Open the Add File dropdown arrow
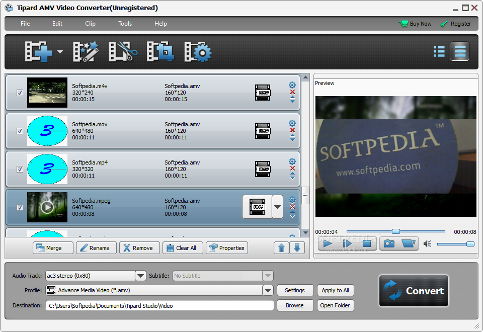 60,52
